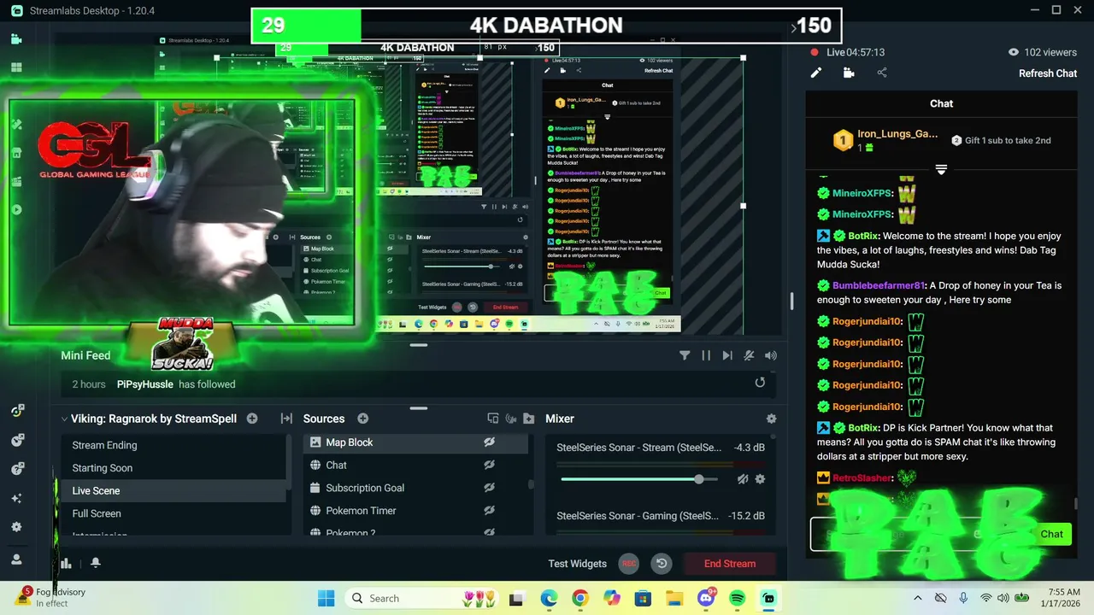
Task: Open the Editor camera icon in sidebar
Action: click(x=16, y=38)
